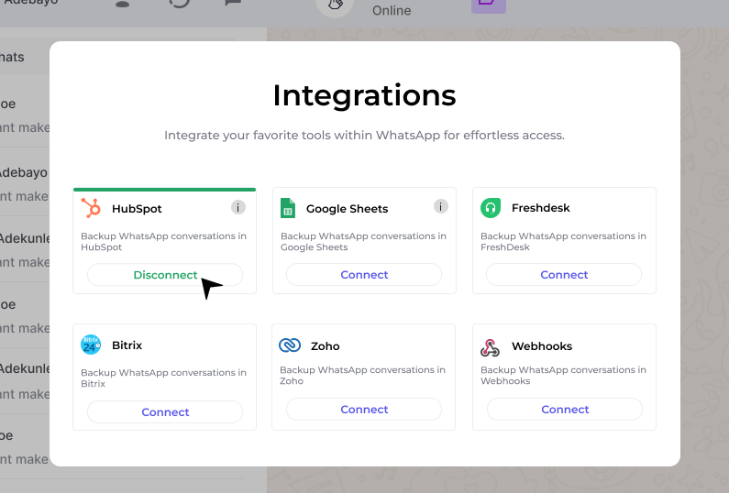Open Google Sheets info icon

click(441, 206)
